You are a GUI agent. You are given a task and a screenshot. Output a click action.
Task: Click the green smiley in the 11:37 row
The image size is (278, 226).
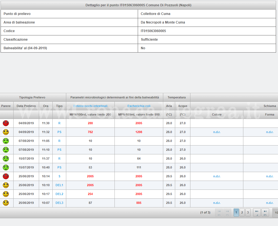pyautogui.click(x=6, y=159)
